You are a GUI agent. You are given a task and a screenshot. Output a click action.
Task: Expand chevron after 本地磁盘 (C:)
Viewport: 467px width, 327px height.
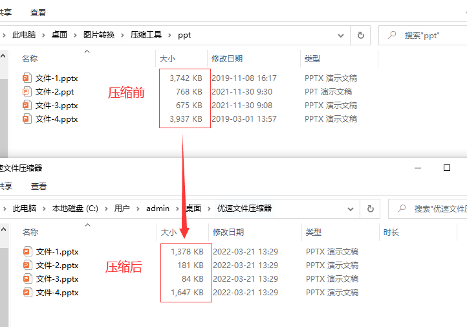(x=106, y=209)
